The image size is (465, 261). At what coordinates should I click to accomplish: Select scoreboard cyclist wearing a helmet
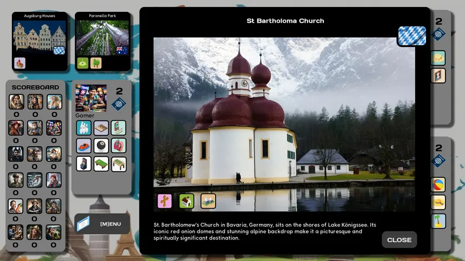(x=54, y=206)
